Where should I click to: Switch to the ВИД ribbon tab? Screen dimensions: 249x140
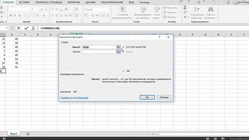[x=132, y=2]
